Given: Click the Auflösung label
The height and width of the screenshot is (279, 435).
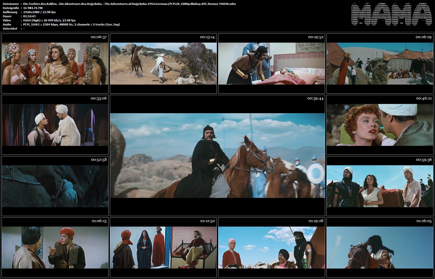Looking at the screenshot, I should 10,12.
